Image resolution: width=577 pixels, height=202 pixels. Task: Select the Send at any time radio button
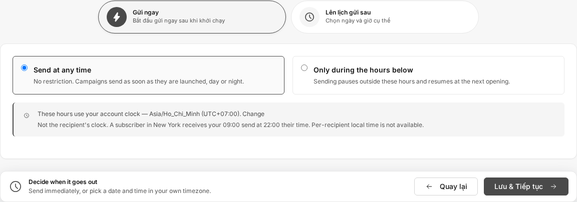tap(24, 67)
